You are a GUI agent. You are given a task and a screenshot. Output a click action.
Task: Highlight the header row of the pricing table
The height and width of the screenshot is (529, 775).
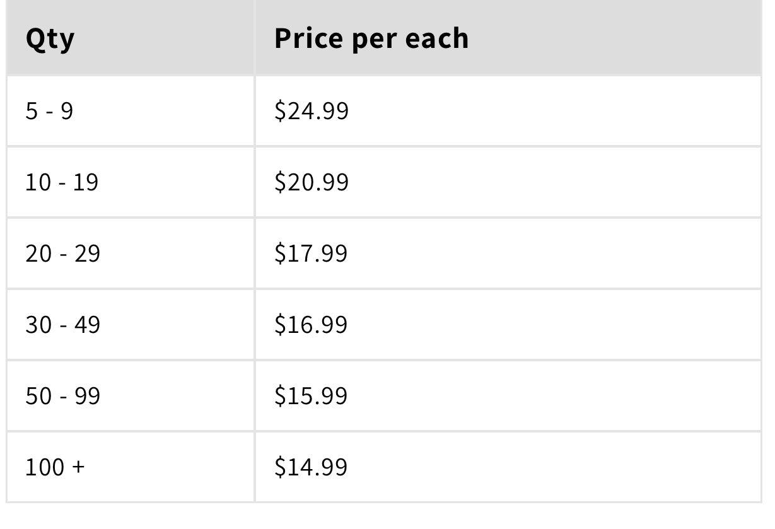click(x=383, y=39)
